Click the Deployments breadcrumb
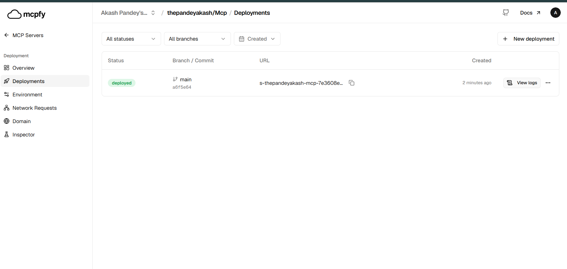The height and width of the screenshot is (269, 567). click(x=252, y=13)
